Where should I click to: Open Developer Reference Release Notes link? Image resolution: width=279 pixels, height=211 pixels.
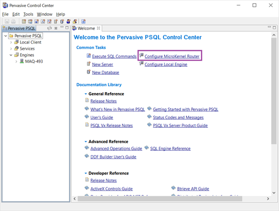click(x=103, y=180)
